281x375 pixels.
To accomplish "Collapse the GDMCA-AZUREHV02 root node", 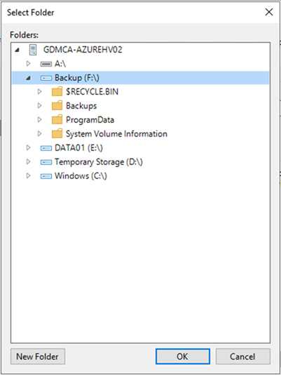I will click(17, 50).
